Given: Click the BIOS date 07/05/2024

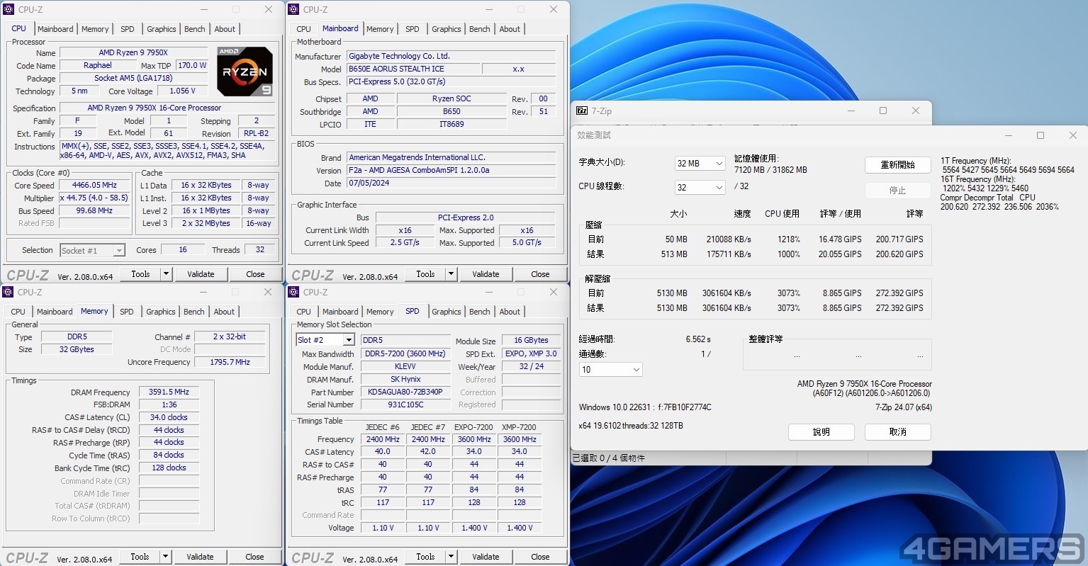Looking at the screenshot, I should [451, 183].
